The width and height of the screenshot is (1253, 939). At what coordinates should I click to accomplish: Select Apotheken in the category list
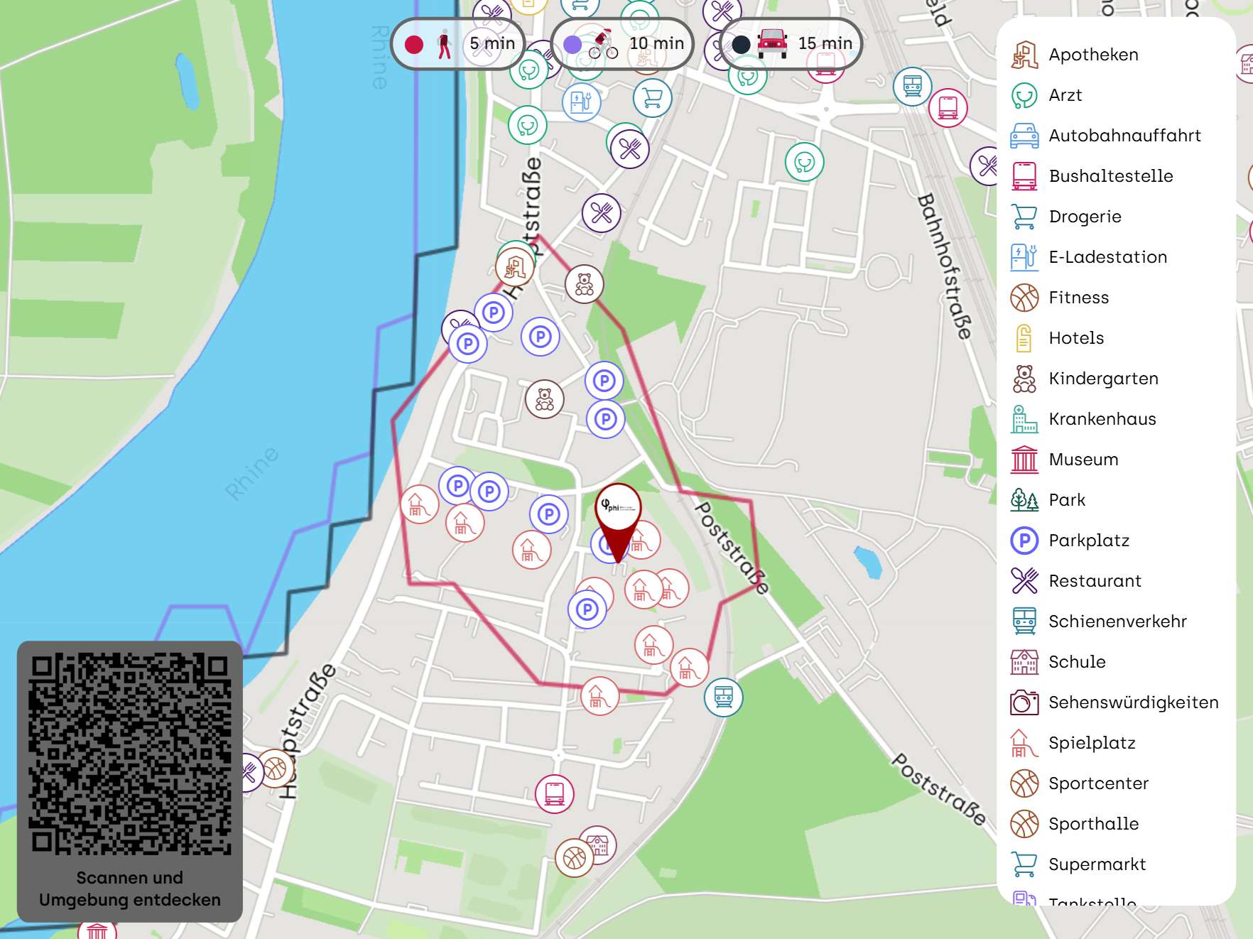click(1093, 55)
